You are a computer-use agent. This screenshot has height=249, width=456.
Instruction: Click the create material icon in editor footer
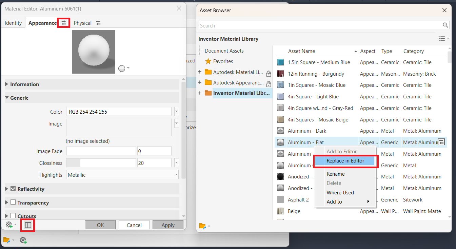(x=9, y=225)
